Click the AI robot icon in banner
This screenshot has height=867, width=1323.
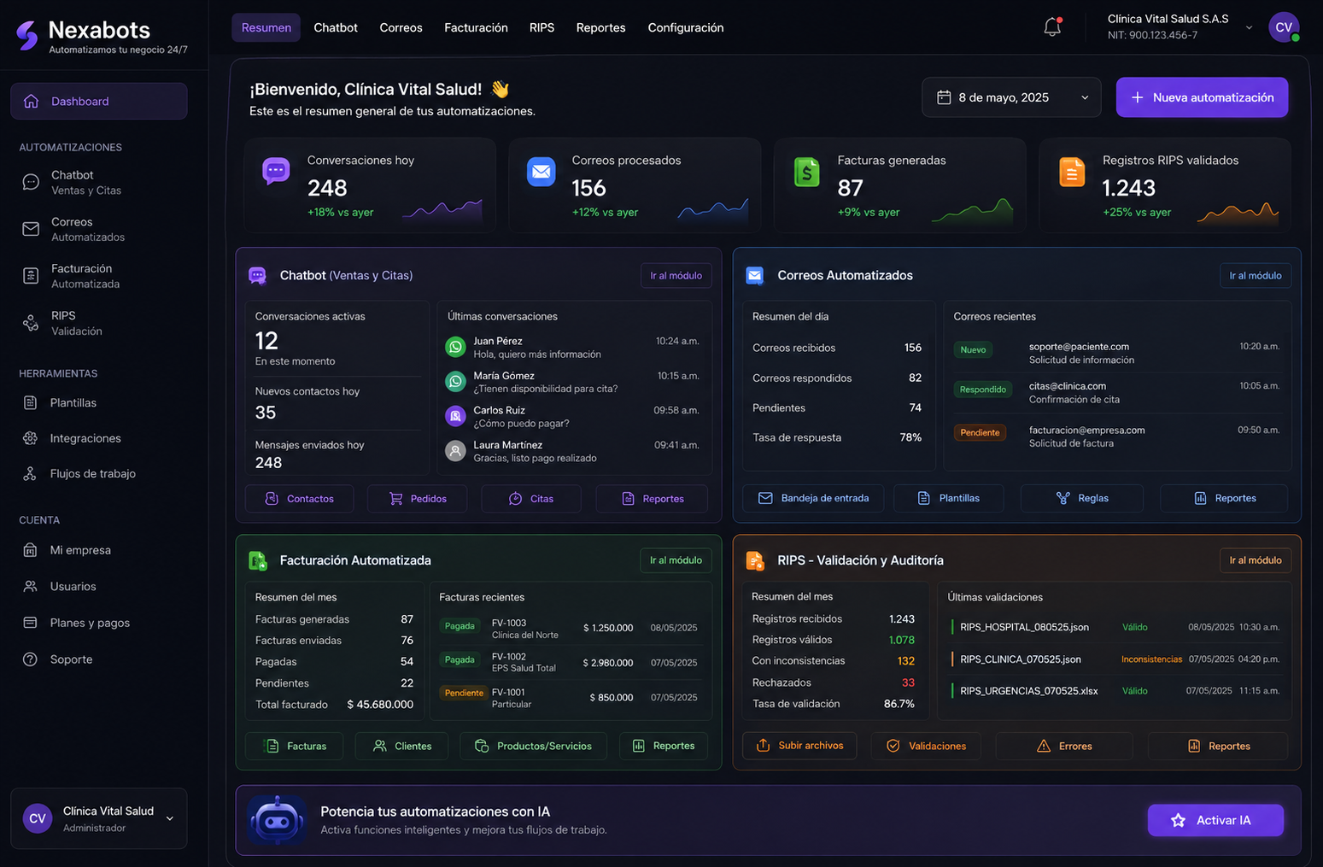277,820
